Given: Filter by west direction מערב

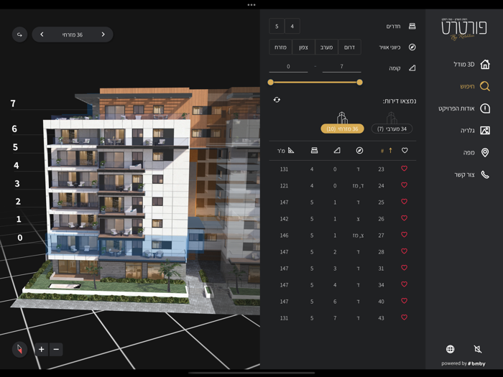Looking at the screenshot, I should [x=326, y=47].
